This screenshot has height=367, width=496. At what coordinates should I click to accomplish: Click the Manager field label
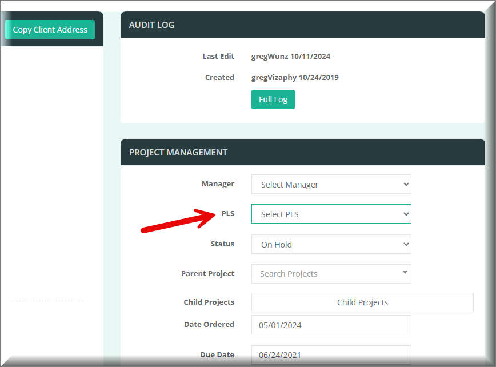coord(218,184)
